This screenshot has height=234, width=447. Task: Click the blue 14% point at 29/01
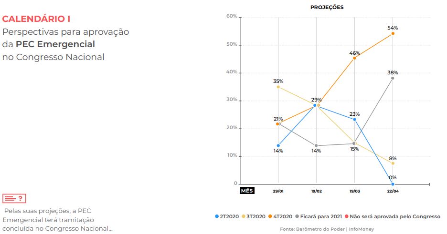tap(278, 145)
